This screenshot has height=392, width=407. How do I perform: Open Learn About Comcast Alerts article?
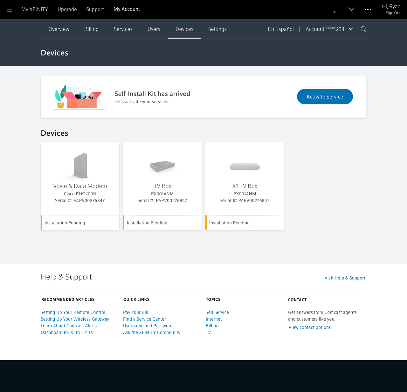pos(69,326)
